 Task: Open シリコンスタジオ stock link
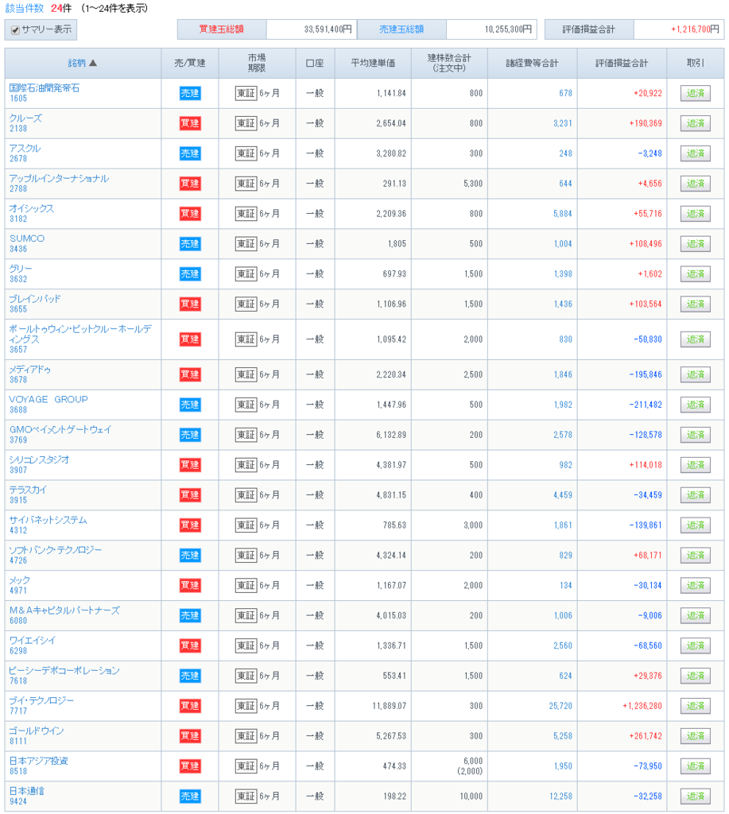pos(39,459)
